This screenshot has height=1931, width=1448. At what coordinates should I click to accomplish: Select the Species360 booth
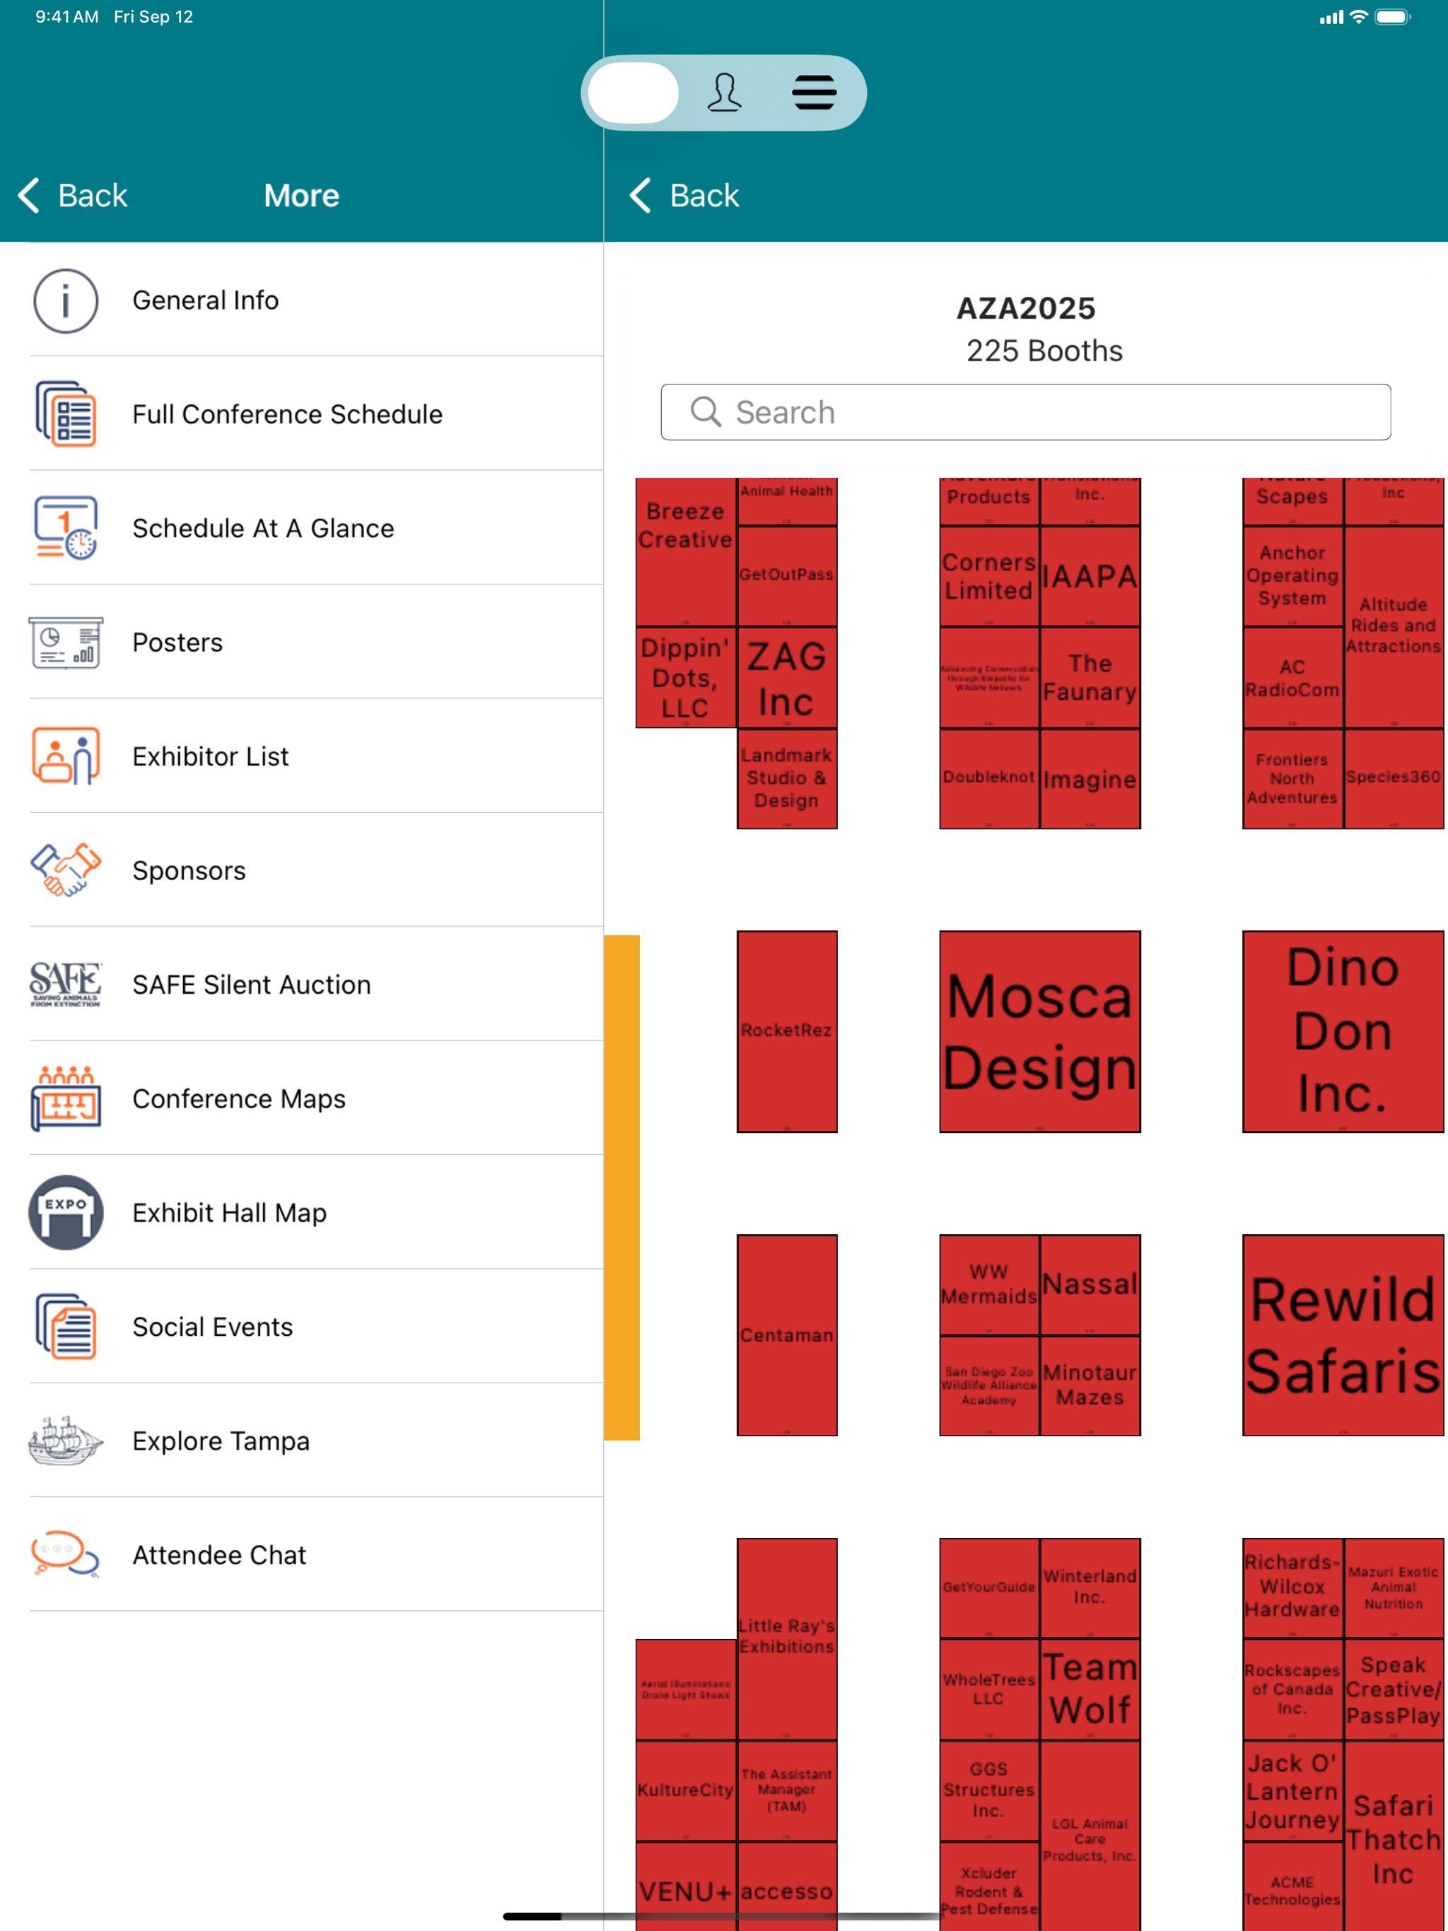(x=1394, y=779)
